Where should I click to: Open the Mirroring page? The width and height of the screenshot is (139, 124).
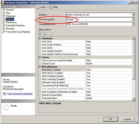pyautogui.click(x=10, y=29)
